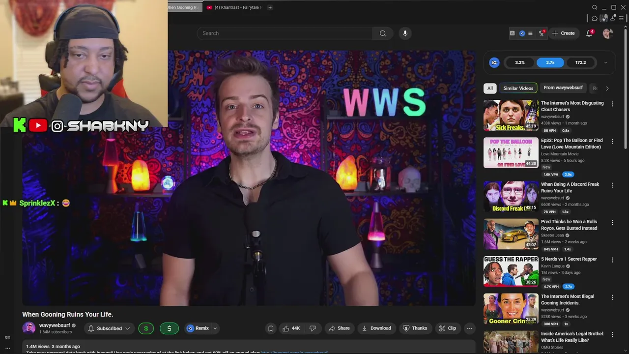Screen dimensions: 629x354
Task: Open the sidebar three-dots item at bottom left
Action: pos(7,348)
